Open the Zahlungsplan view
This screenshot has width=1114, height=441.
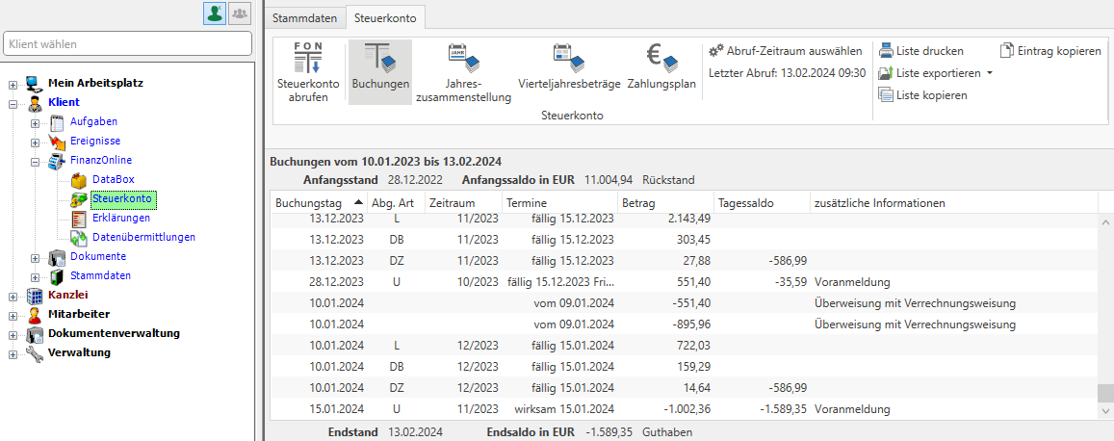[661, 60]
